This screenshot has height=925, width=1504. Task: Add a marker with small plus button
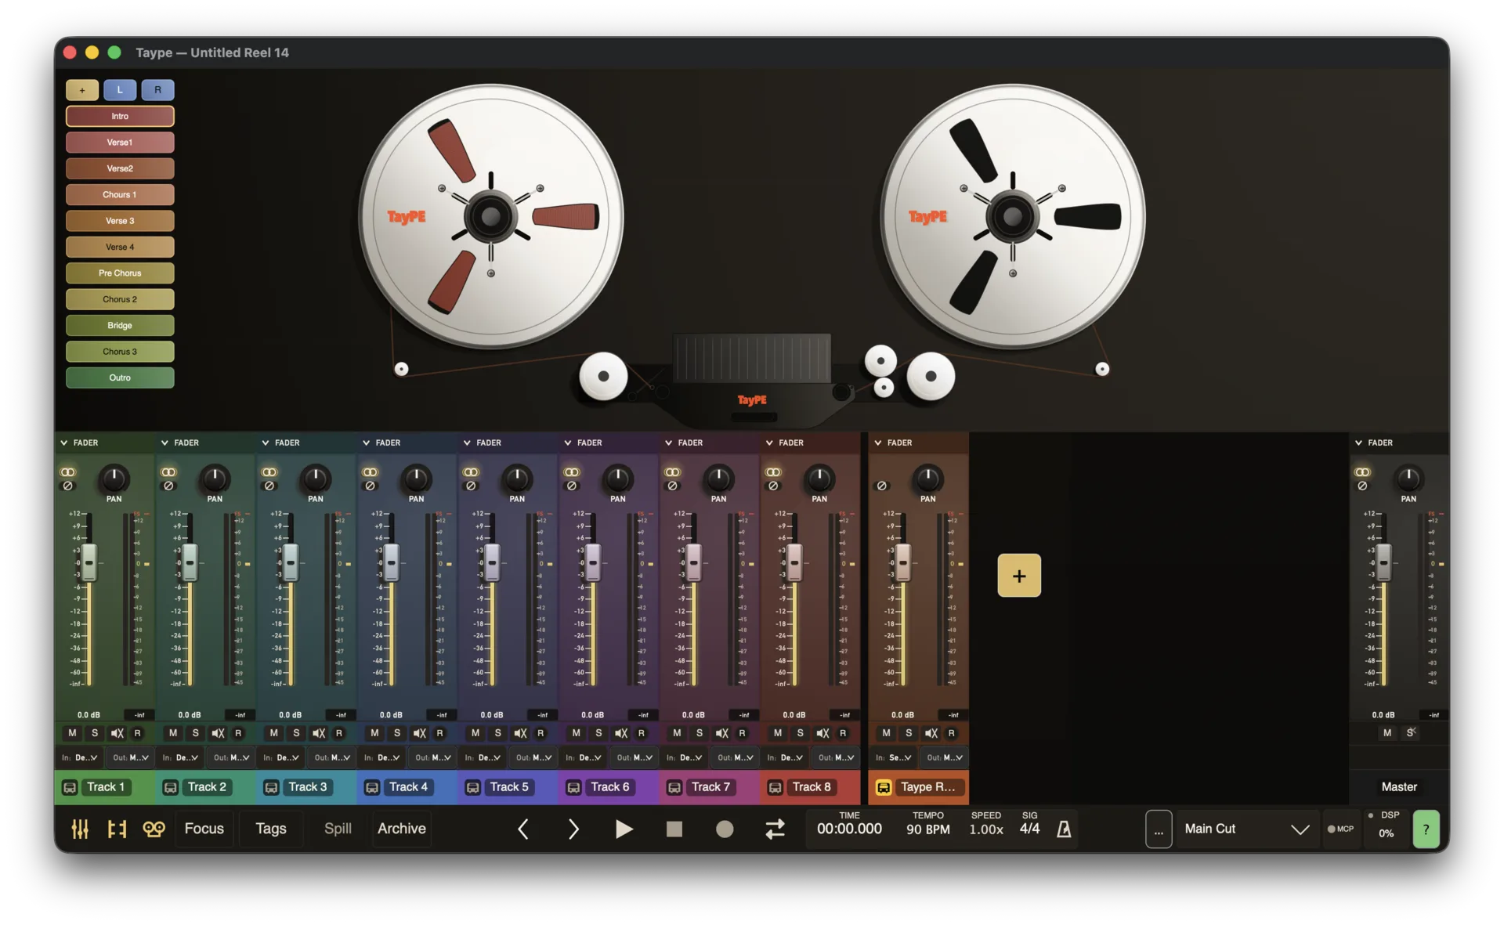pos(82,90)
